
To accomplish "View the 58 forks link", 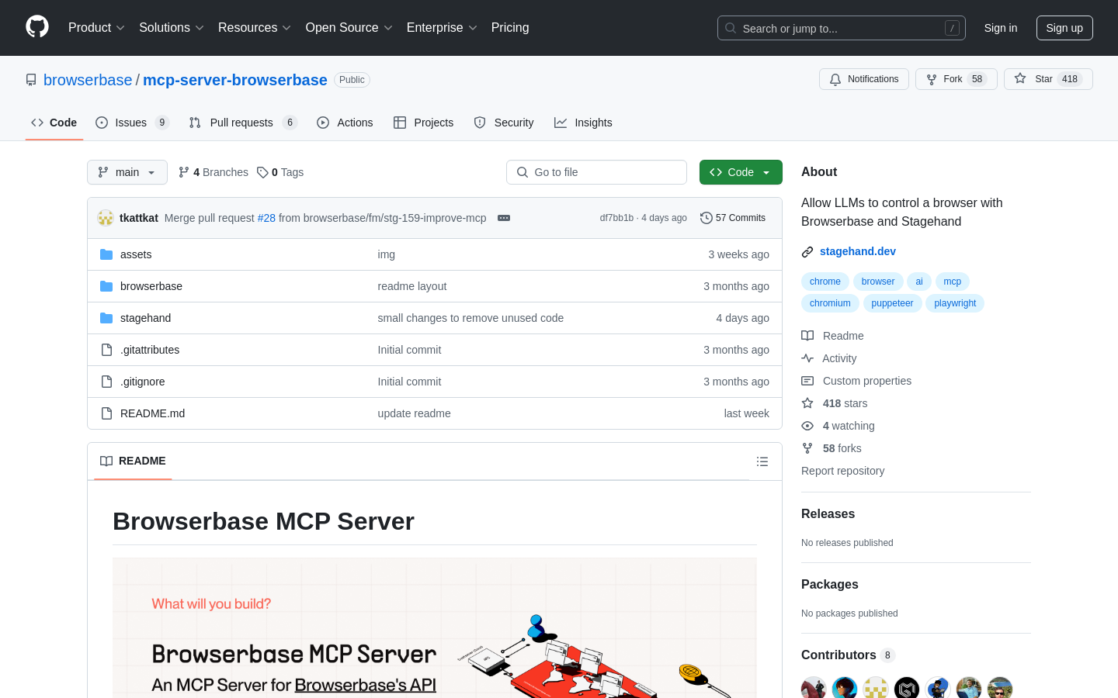I will 832,448.
